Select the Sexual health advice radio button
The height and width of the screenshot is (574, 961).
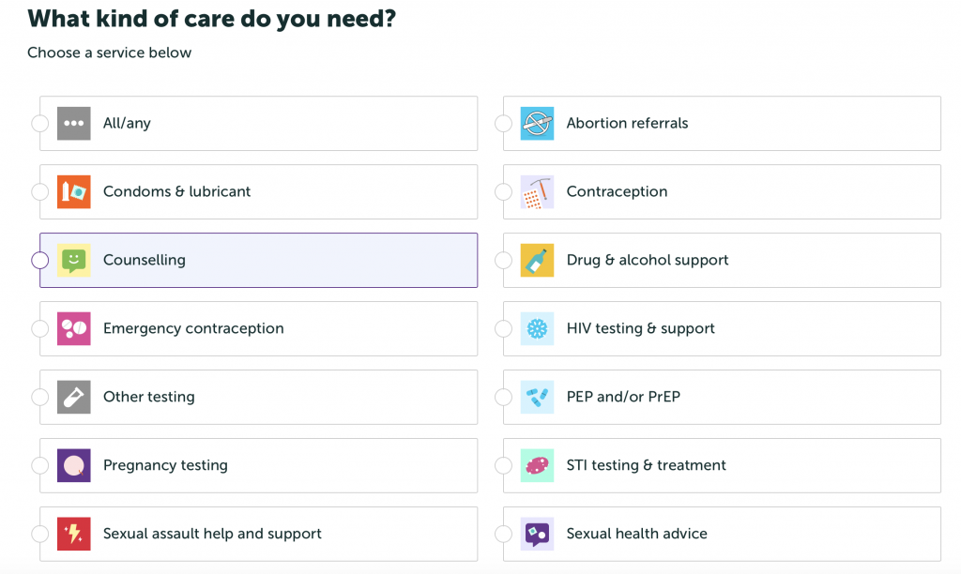[503, 535]
